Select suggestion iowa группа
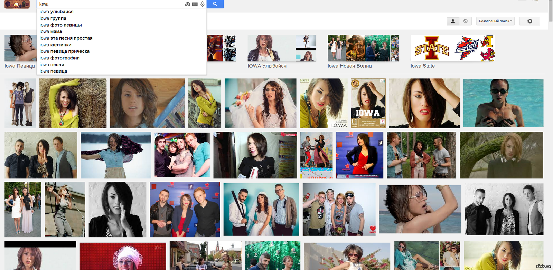The width and height of the screenshot is (553, 270). pos(122,18)
